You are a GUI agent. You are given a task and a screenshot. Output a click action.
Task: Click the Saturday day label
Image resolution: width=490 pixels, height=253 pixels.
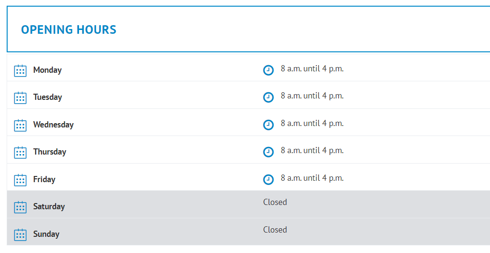[x=49, y=206]
